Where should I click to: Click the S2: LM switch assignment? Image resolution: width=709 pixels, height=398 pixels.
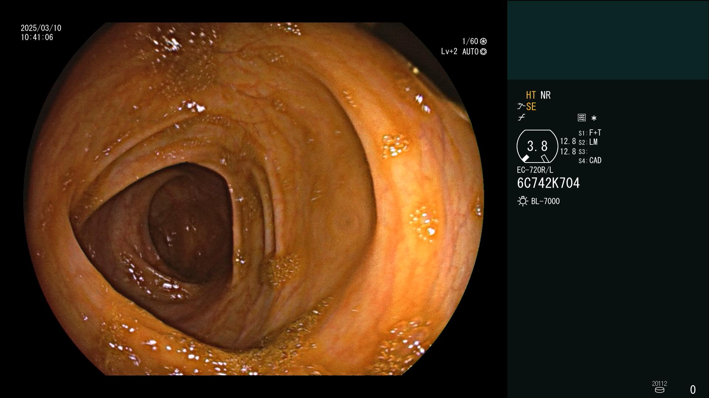[x=588, y=142]
